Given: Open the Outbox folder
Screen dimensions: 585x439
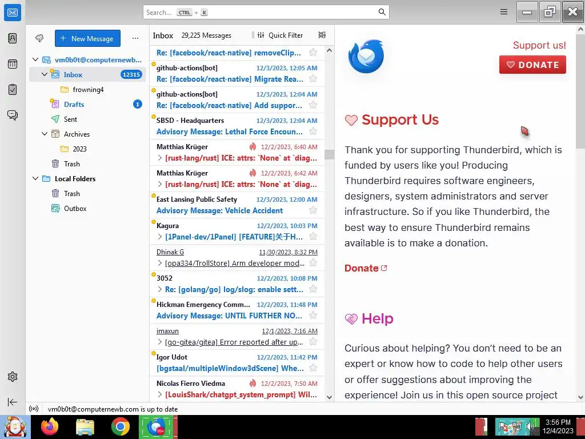Looking at the screenshot, I should (88, 208).
